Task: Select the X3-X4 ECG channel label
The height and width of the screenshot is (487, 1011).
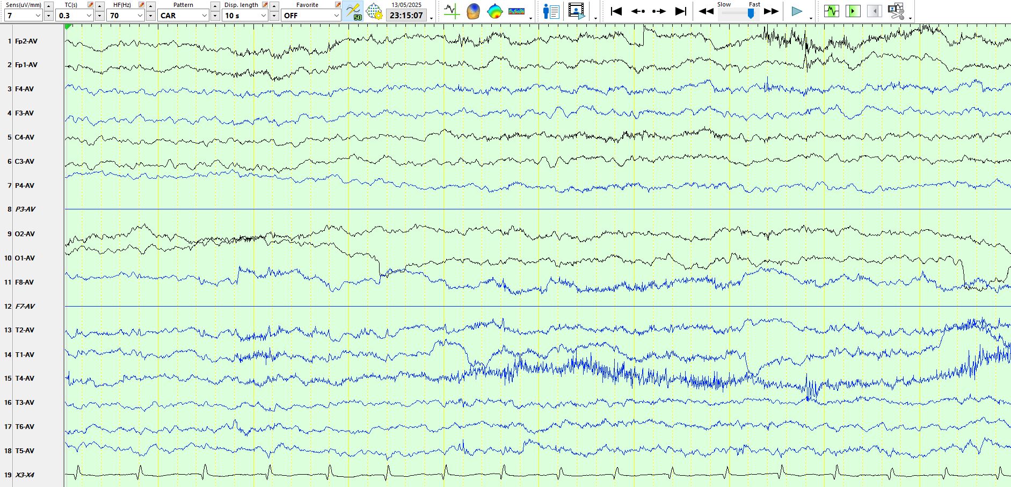Action: pos(25,475)
